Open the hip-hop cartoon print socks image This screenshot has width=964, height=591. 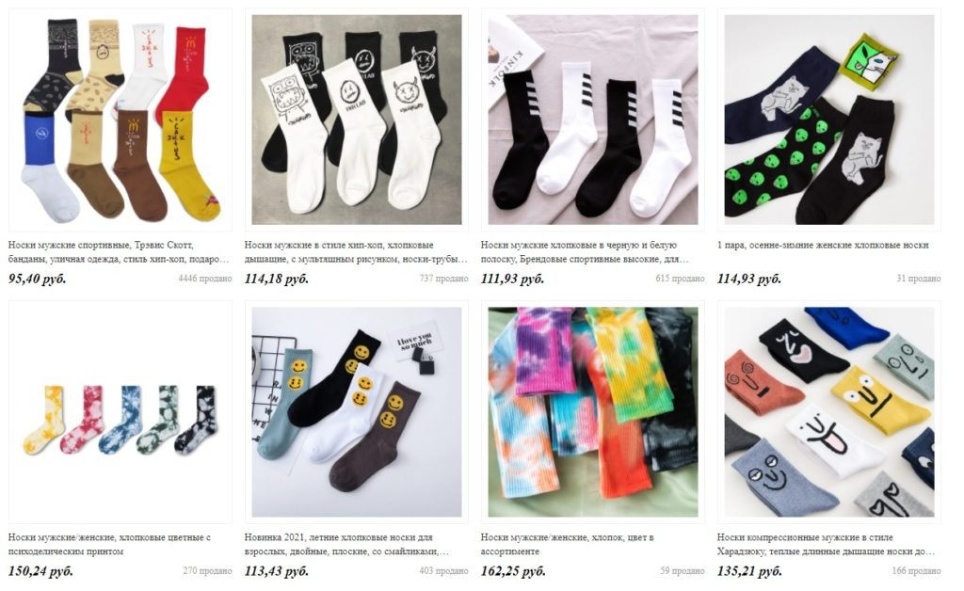coord(357,120)
